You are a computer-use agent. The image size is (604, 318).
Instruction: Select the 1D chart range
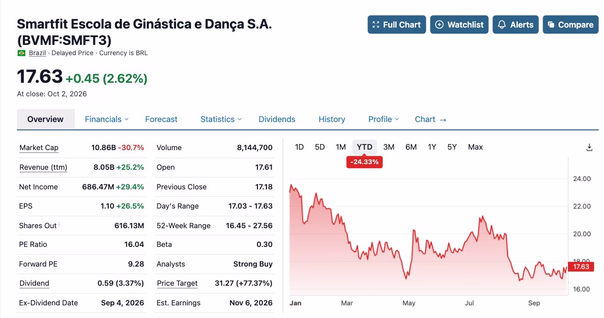(299, 147)
